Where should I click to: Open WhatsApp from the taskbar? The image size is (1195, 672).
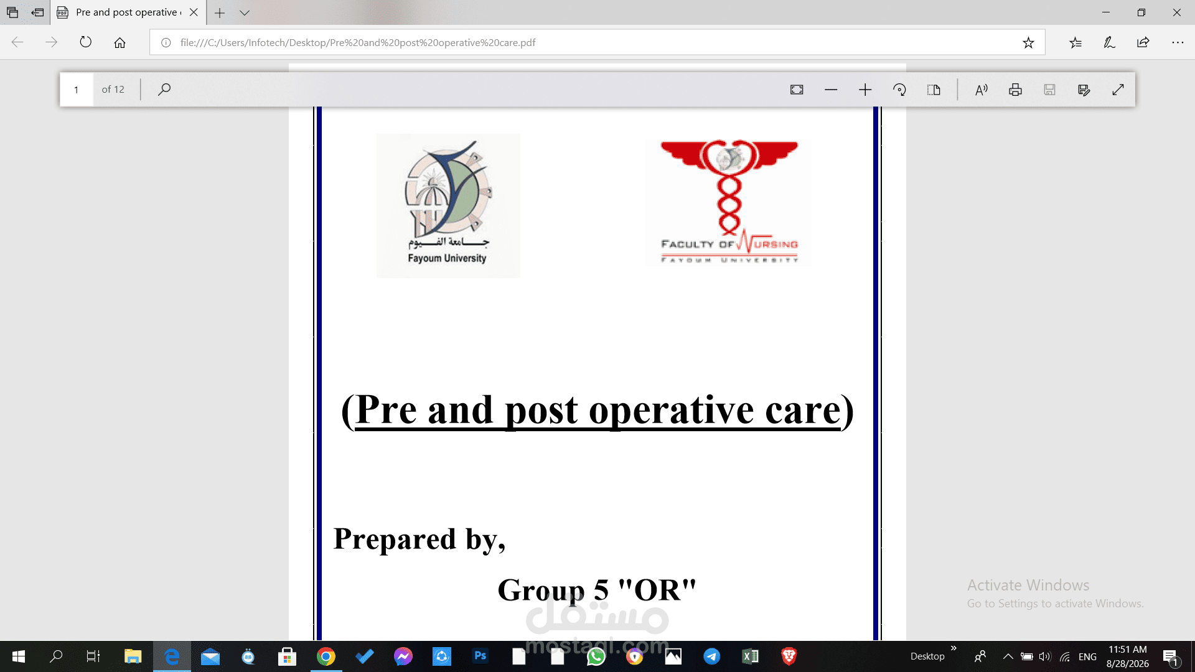[596, 656]
